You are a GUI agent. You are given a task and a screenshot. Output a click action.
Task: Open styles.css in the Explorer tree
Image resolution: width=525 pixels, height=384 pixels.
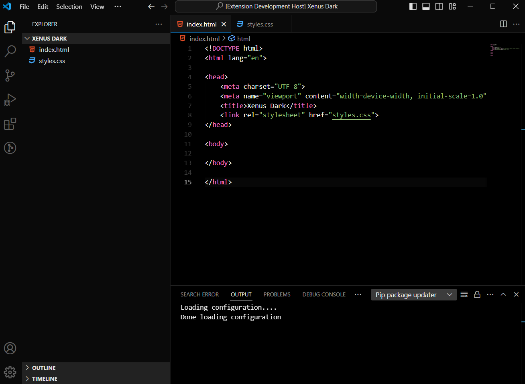[96, 61]
